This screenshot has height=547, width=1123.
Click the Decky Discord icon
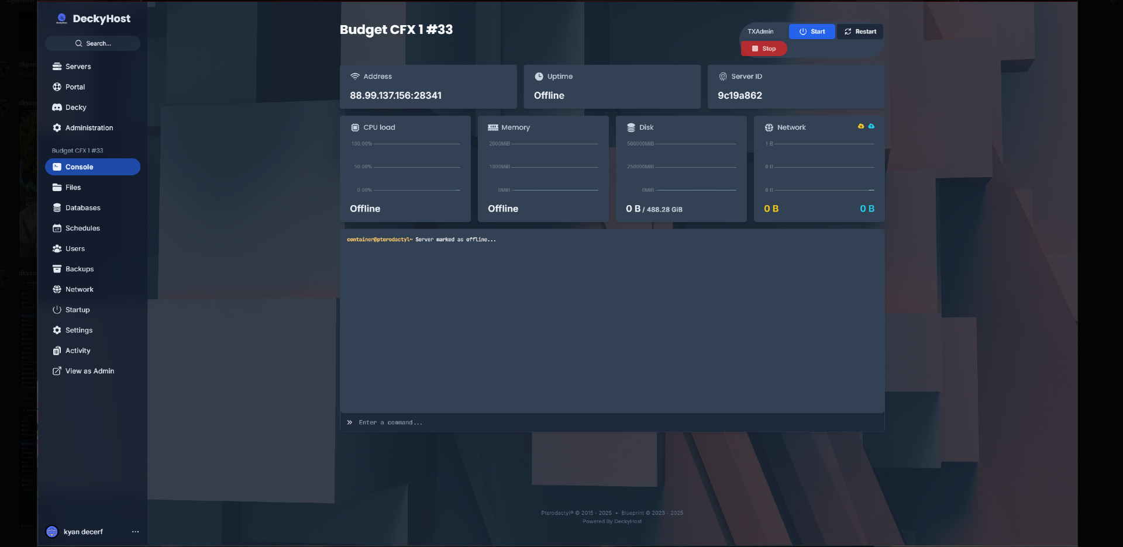click(57, 108)
